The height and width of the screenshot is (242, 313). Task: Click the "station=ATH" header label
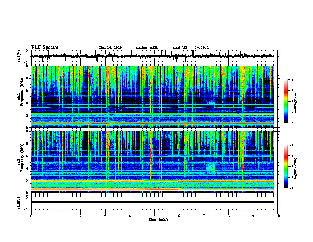147,47
